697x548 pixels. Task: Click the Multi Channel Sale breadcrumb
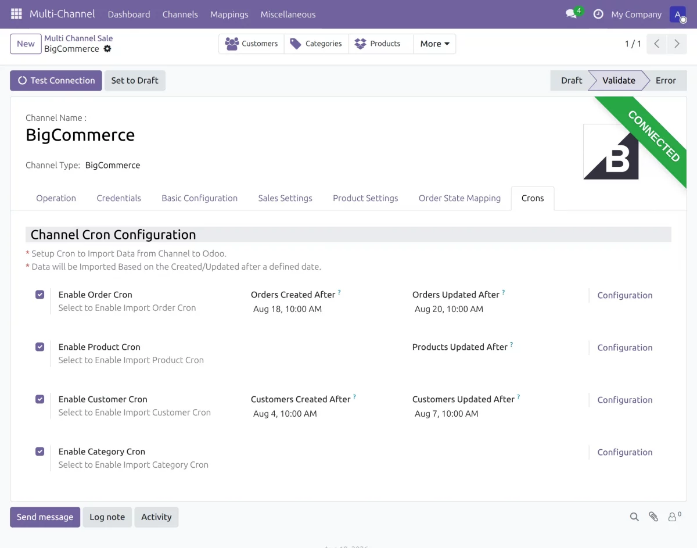point(78,38)
